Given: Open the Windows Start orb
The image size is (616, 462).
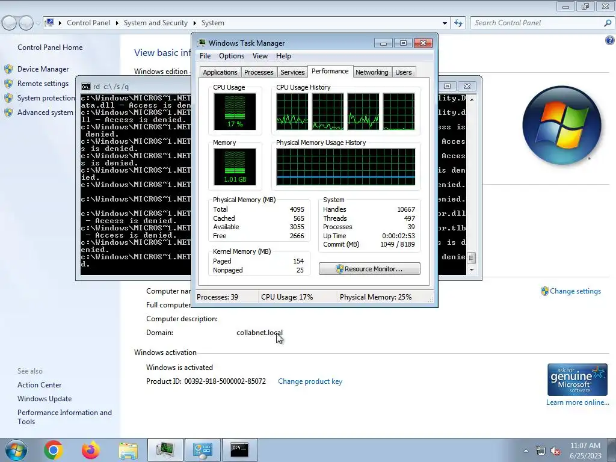Looking at the screenshot, I should tap(16, 450).
